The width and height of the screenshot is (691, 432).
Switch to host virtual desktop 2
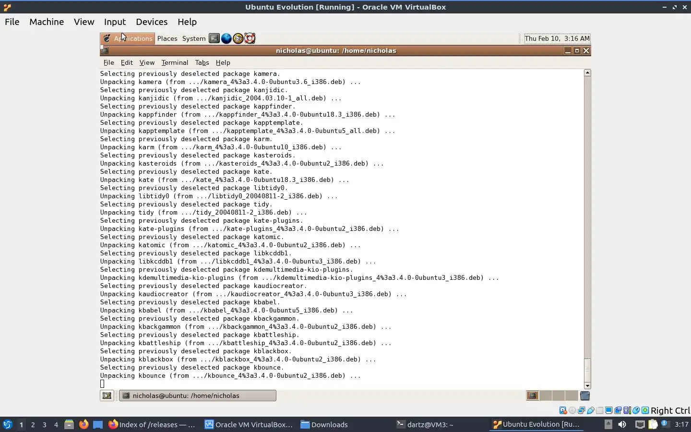click(33, 424)
